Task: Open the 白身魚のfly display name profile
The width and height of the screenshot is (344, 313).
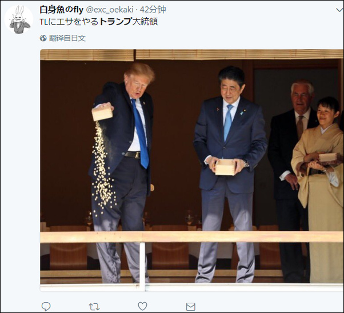Action: pos(62,10)
